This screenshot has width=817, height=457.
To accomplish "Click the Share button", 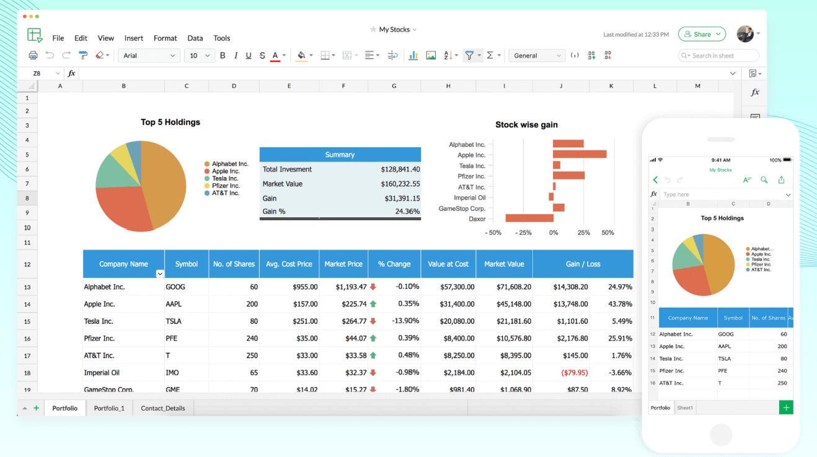I will click(701, 33).
